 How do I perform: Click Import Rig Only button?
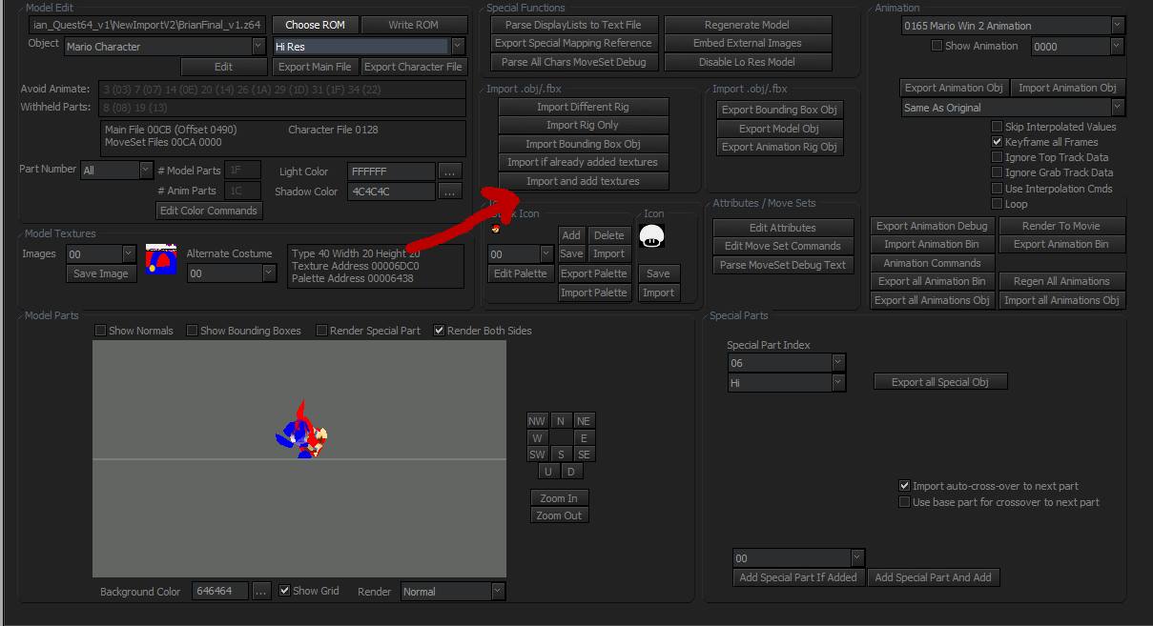(x=583, y=125)
